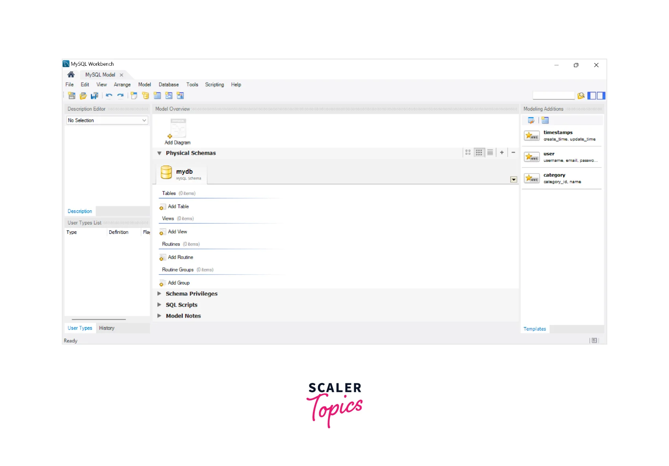The width and height of the screenshot is (669, 466).
Task: Click the Add Routine link
Action: click(180, 257)
